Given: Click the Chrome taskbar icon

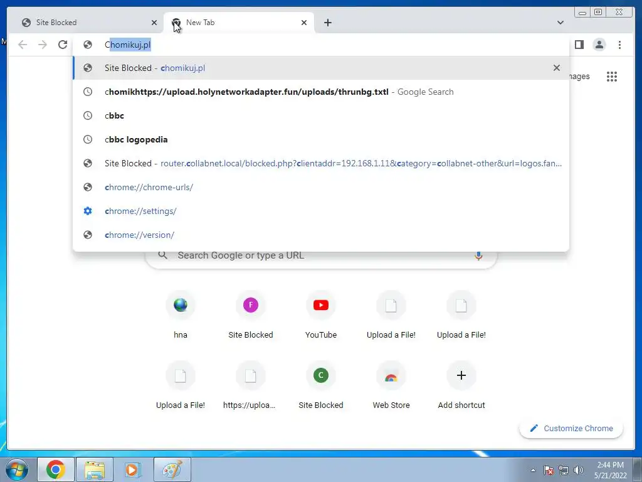Looking at the screenshot, I should 56,469.
